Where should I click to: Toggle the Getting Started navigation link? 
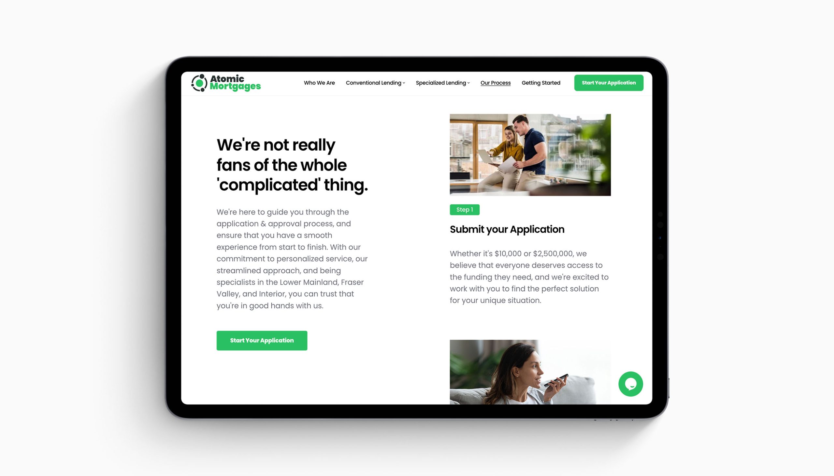point(541,83)
